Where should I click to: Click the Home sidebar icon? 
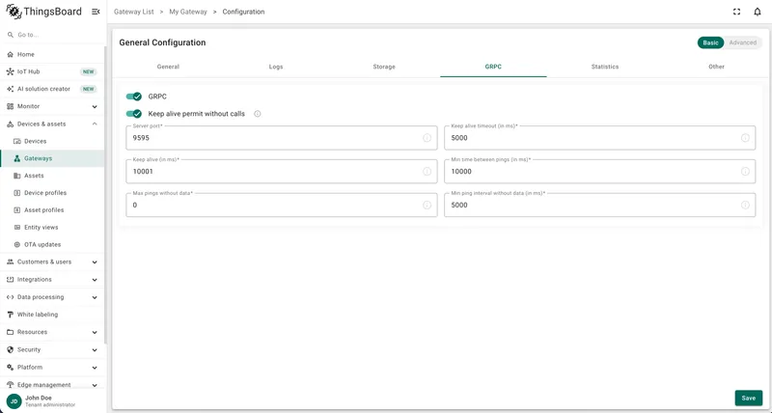11,55
